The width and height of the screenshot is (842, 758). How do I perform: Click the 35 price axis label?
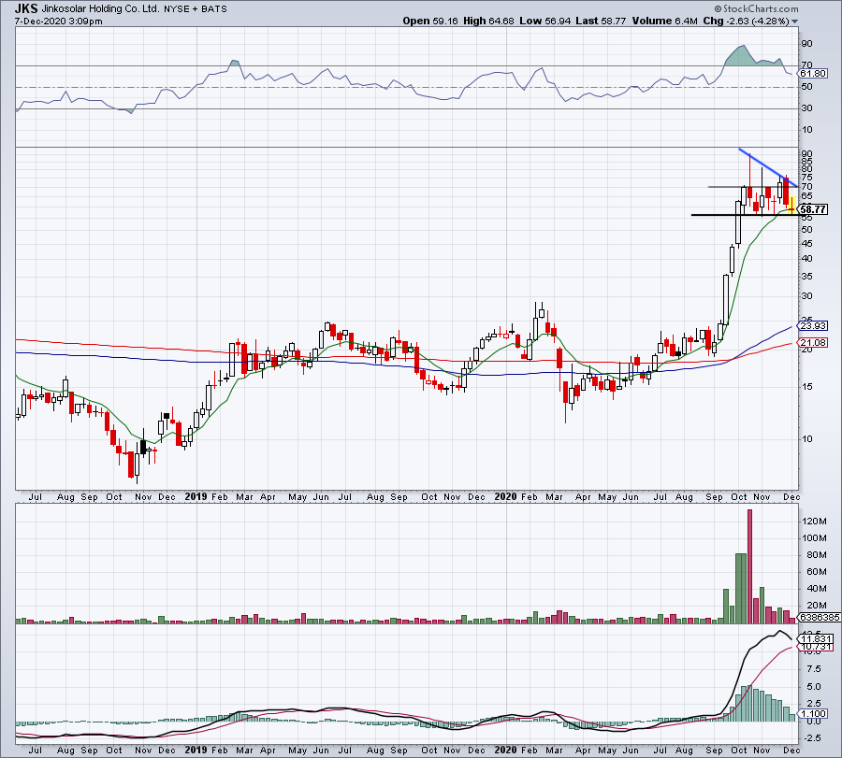(x=806, y=277)
